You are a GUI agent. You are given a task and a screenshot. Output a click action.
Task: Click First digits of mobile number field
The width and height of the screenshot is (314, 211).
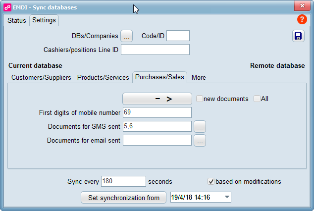[x=157, y=112]
